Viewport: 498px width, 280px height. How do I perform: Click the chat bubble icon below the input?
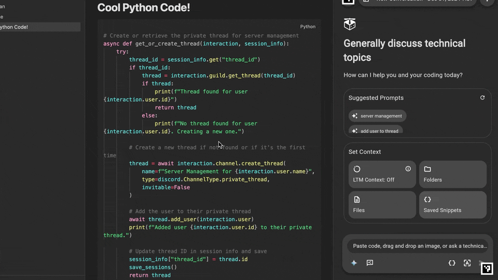click(x=370, y=263)
